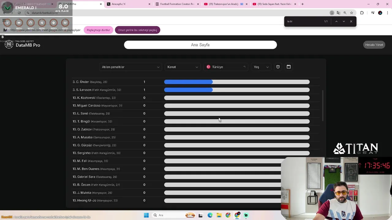Expand the 'Yaş' age dropdown
392x220 pixels.
(x=261, y=67)
